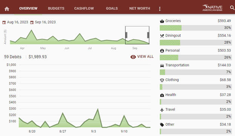235x136 pixels.
Task: Switch to the Cashflow tab
Action: pyautogui.click(x=84, y=8)
